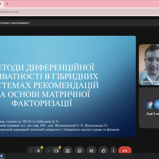
Task: Click the address bar URL dkp-uuor-jhn
Action: tap(10, 12)
